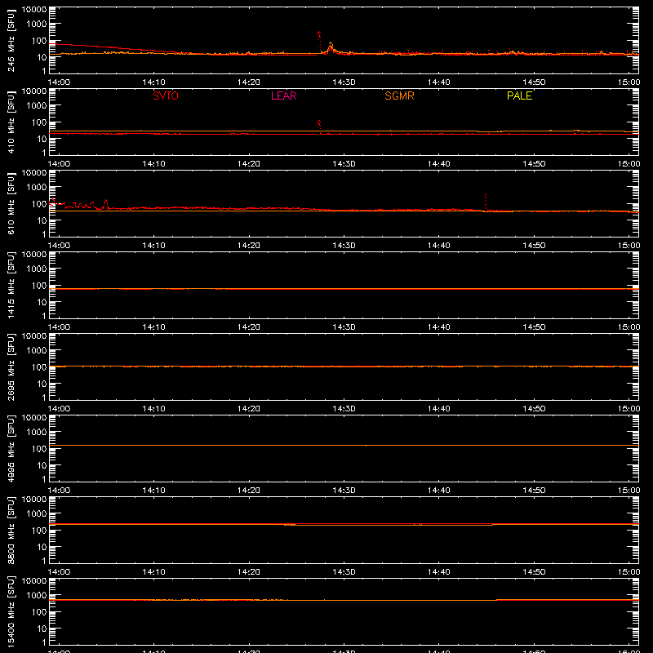Click the 100 tick on 610 MHz axis
Screen dimensions: 653x653
click(x=39, y=204)
